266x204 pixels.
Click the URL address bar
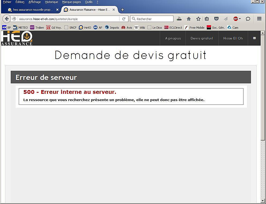click(69, 19)
